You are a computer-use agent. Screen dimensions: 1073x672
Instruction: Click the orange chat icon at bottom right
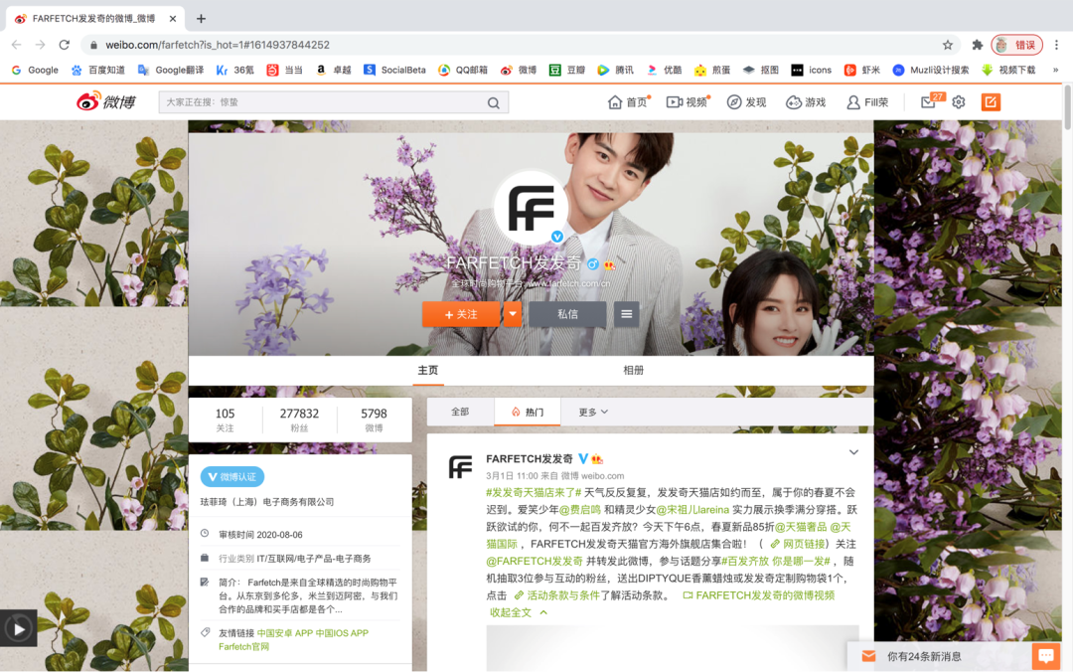(1045, 656)
